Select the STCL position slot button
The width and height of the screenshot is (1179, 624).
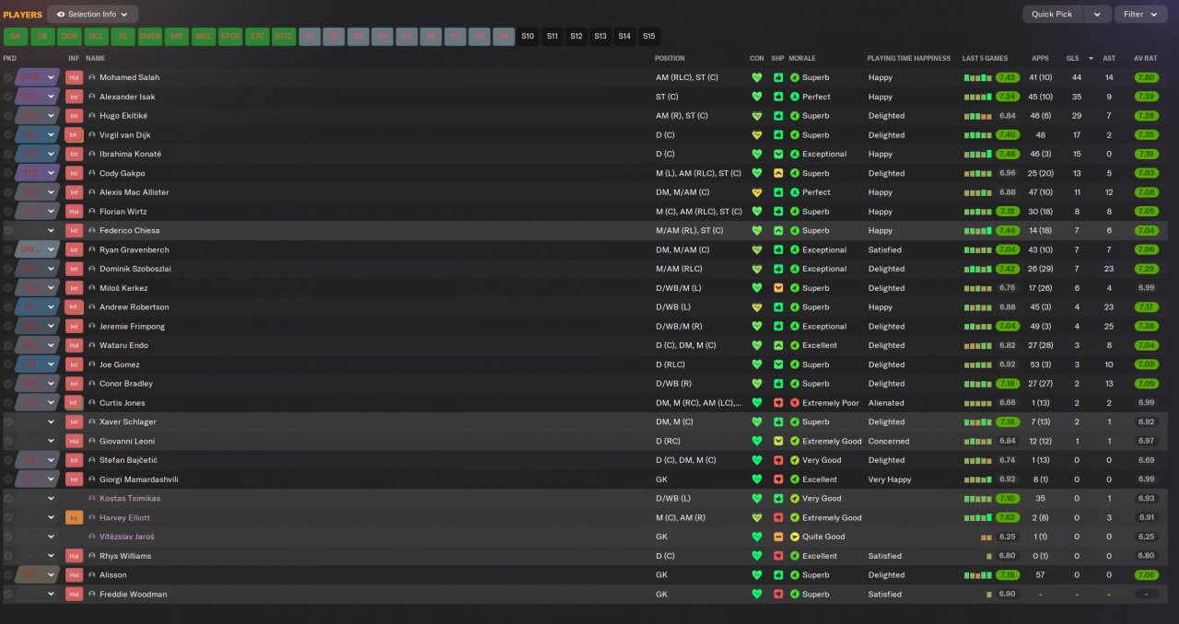pos(284,37)
